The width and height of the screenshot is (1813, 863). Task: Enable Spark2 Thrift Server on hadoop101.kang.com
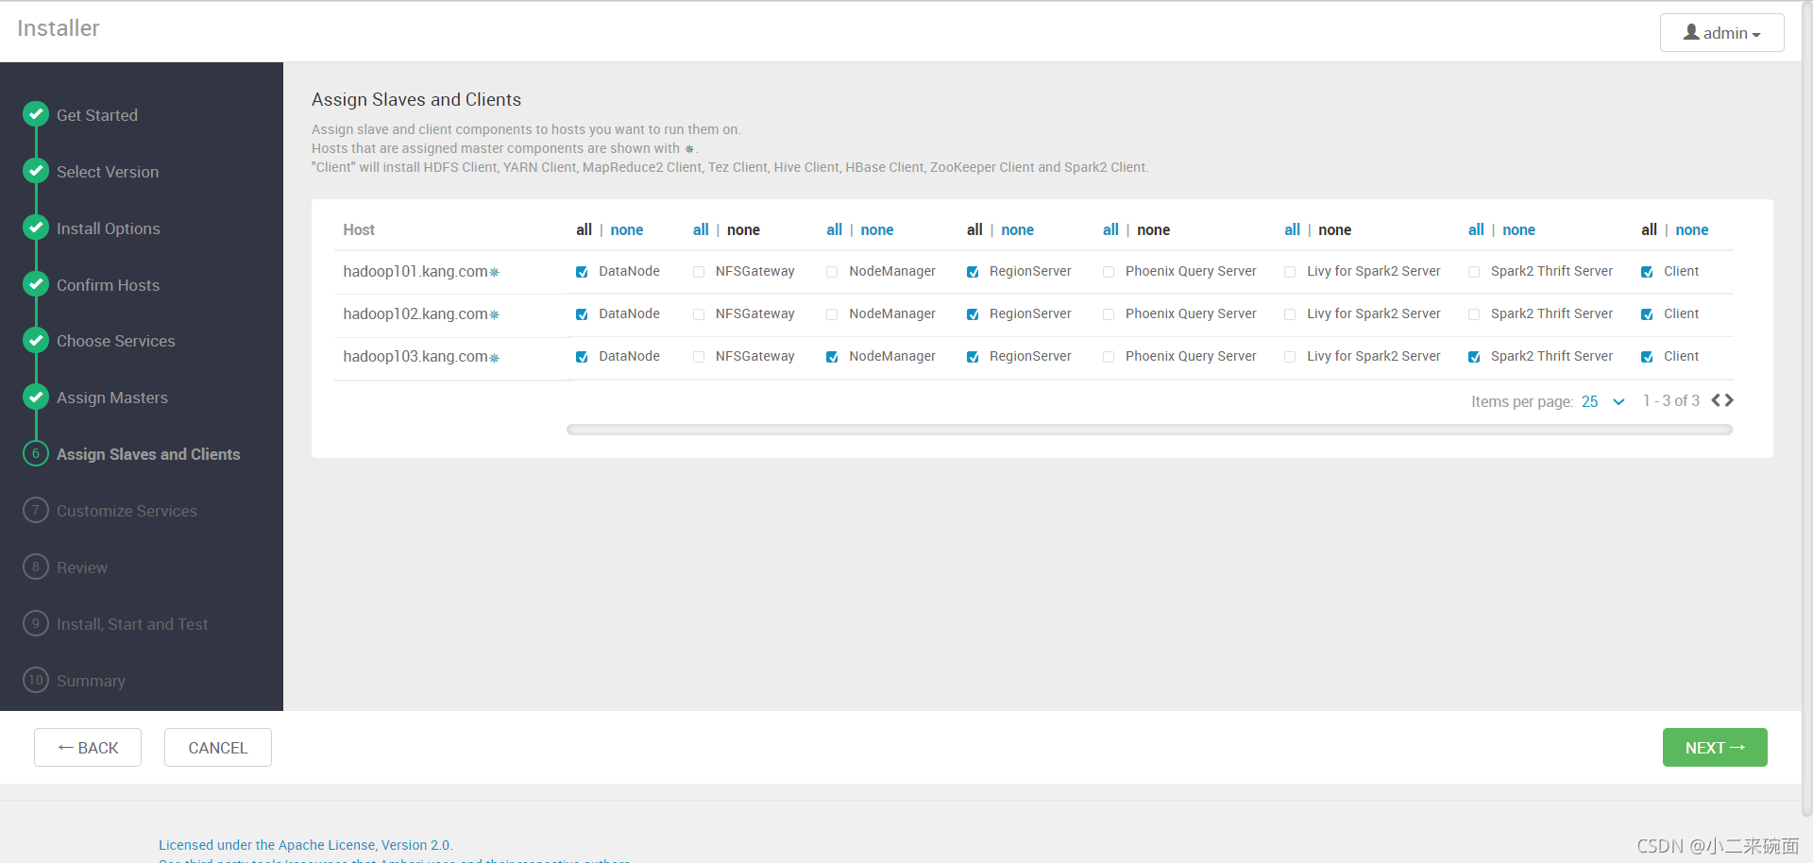click(1474, 272)
